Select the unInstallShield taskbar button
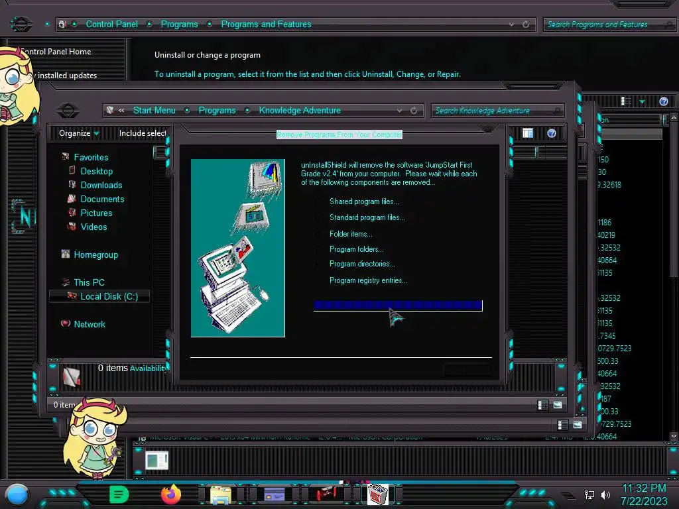Viewport: 679px width, 509px height. pos(377,494)
